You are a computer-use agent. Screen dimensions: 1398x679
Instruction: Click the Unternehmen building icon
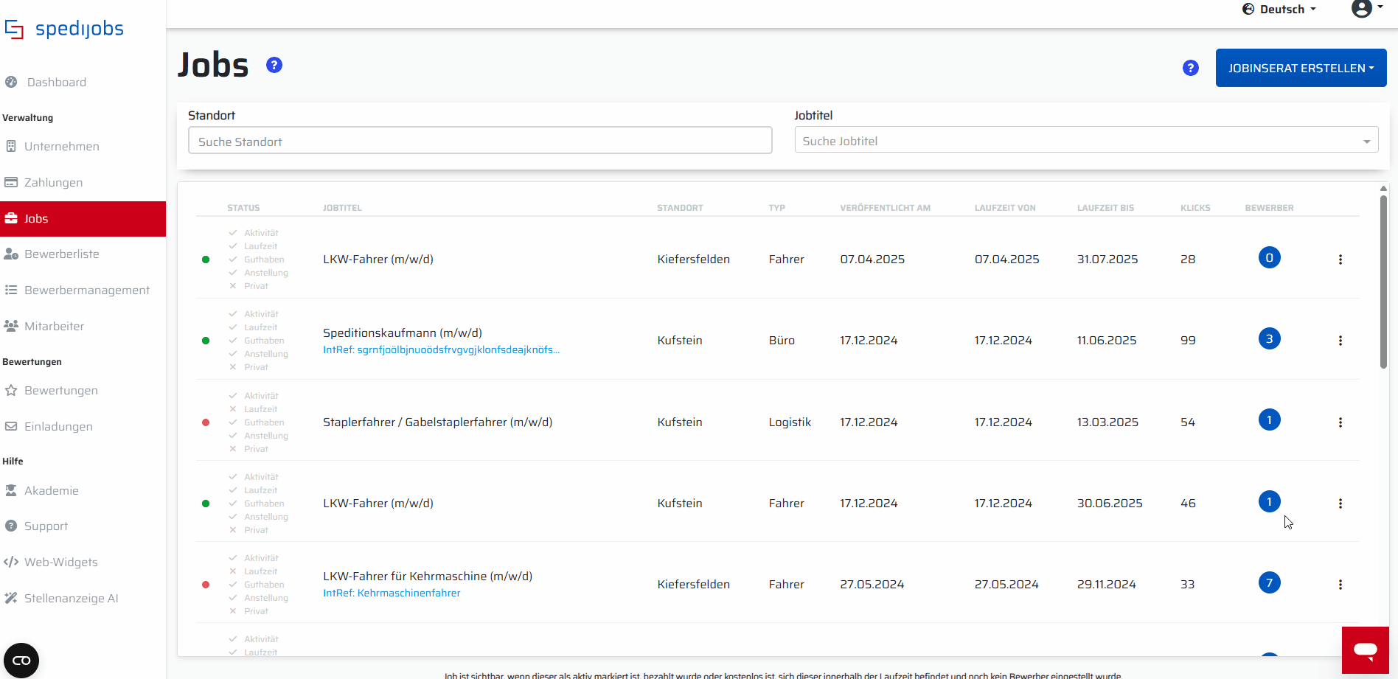pyautogui.click(x=11, y=146)
